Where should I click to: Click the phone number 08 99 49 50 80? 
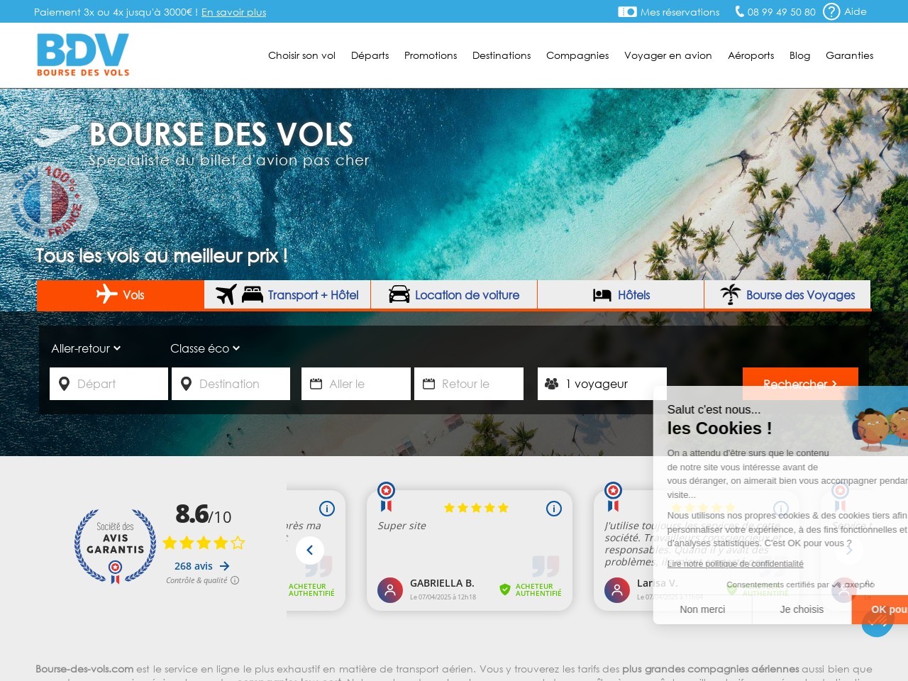coord(781,12)
